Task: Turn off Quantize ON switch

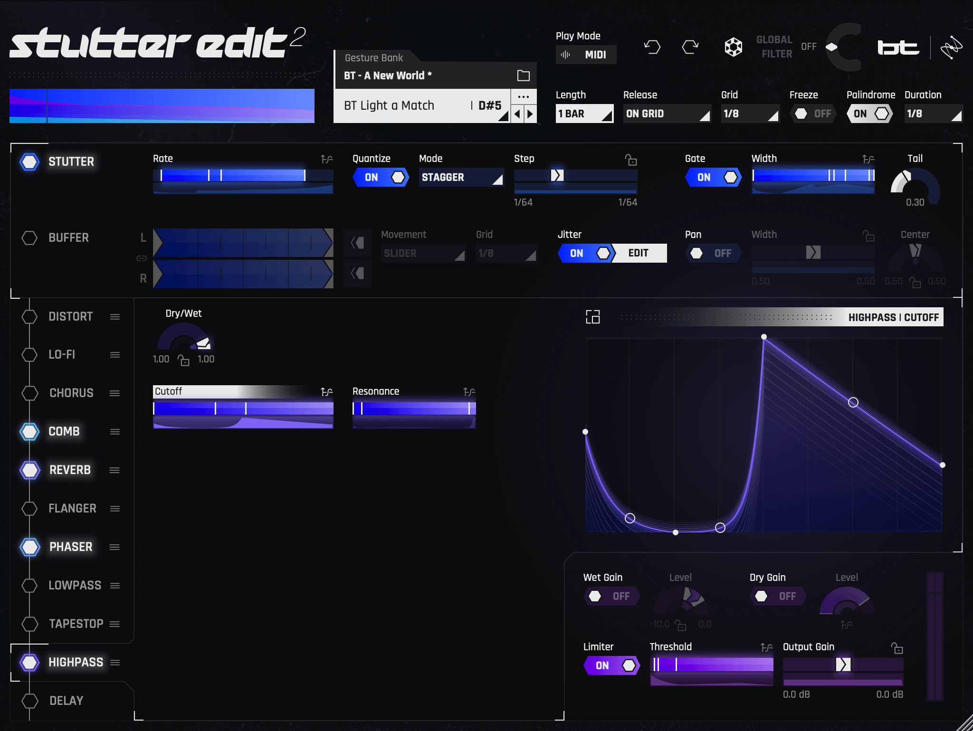Action: (x=381, y=177)
